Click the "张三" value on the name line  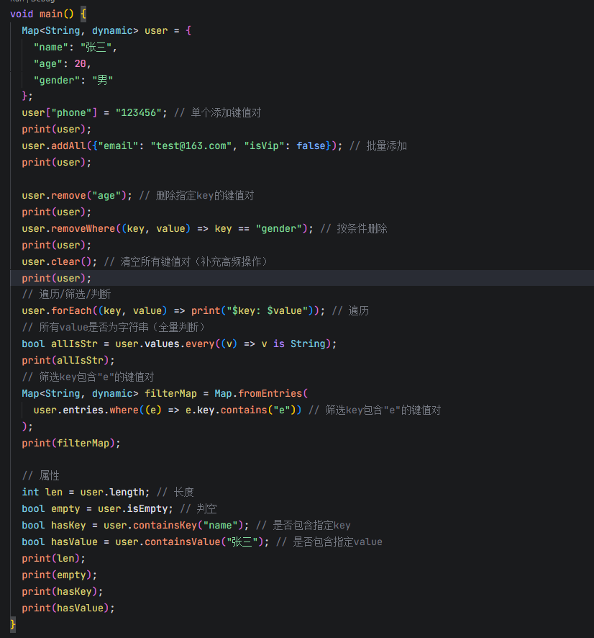pyautogui.click(x=96, y=48)
